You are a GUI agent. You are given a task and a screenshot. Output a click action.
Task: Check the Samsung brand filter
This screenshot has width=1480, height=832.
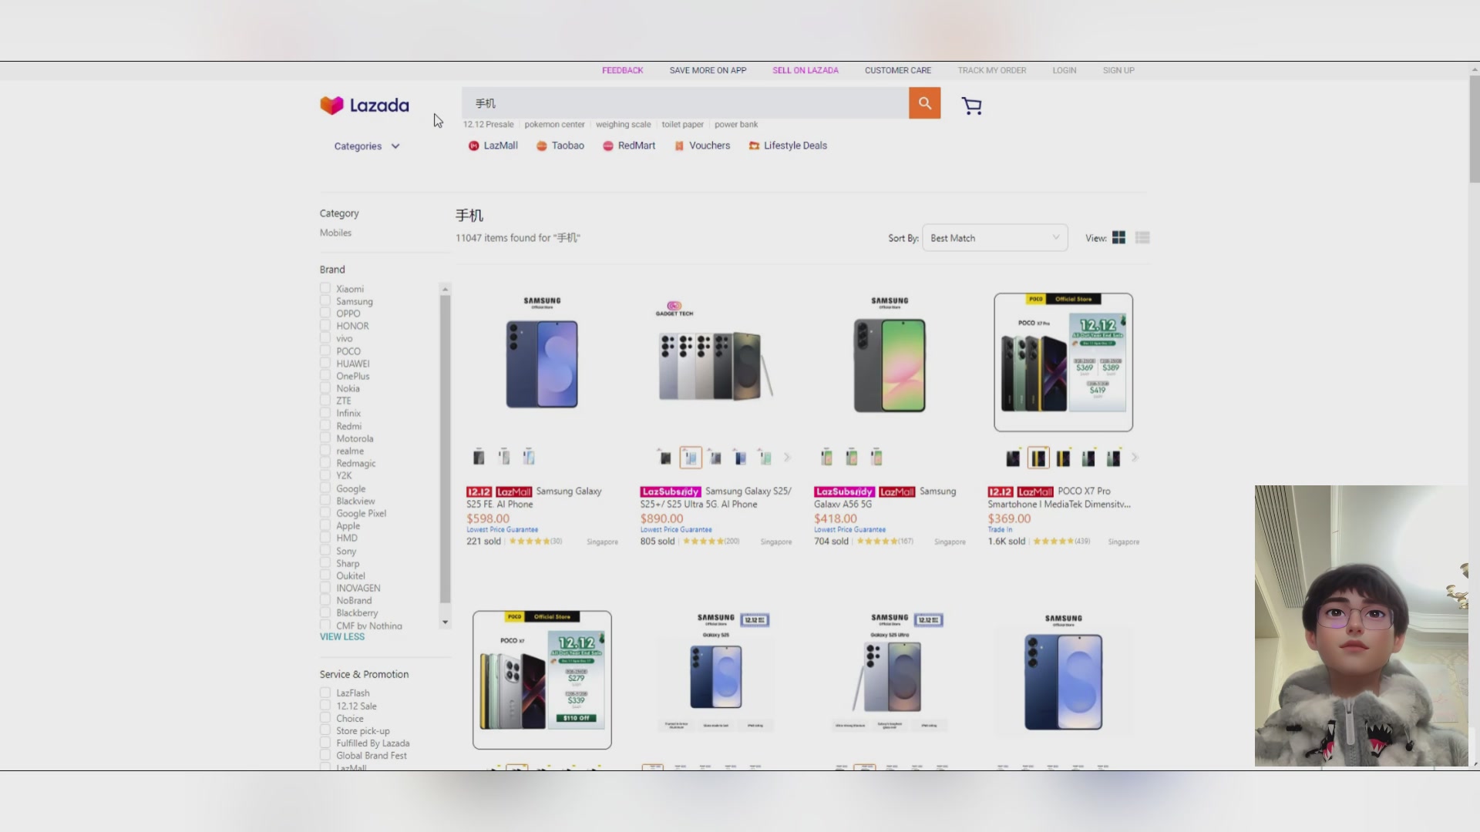coord(325,301)
